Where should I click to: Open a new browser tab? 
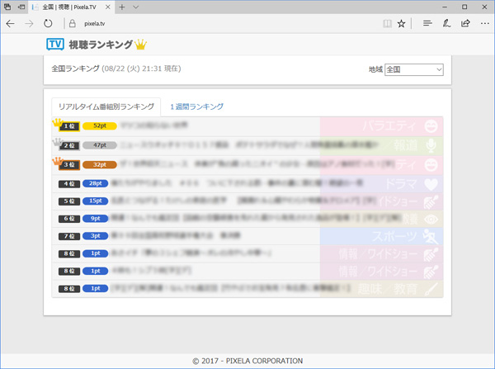coord(122,7)
